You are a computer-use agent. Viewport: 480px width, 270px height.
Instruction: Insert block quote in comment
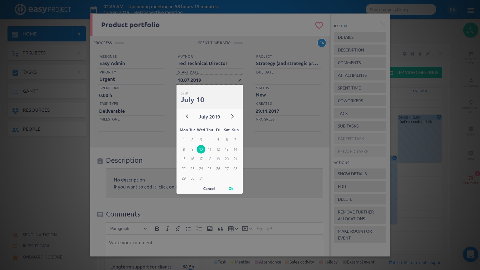click(220, 229)
